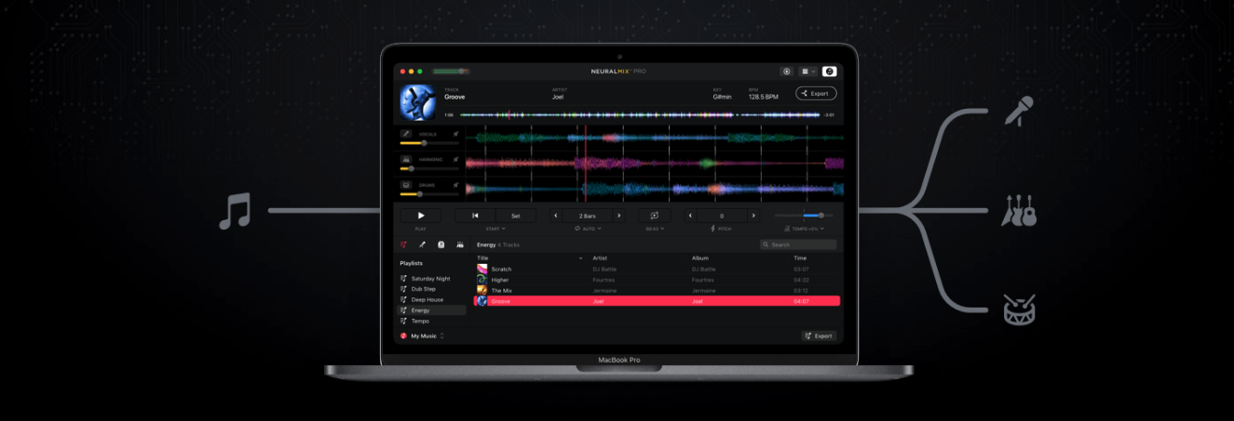Screen dimensions: 1234x421
Task: Click the Harmonic waveform lane
Action: (x=655, y=164)
